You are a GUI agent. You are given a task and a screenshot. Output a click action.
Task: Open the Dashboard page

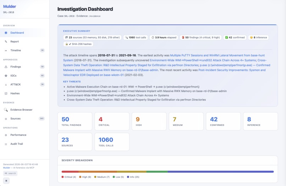pyautogui.click(x=24, y=33)
